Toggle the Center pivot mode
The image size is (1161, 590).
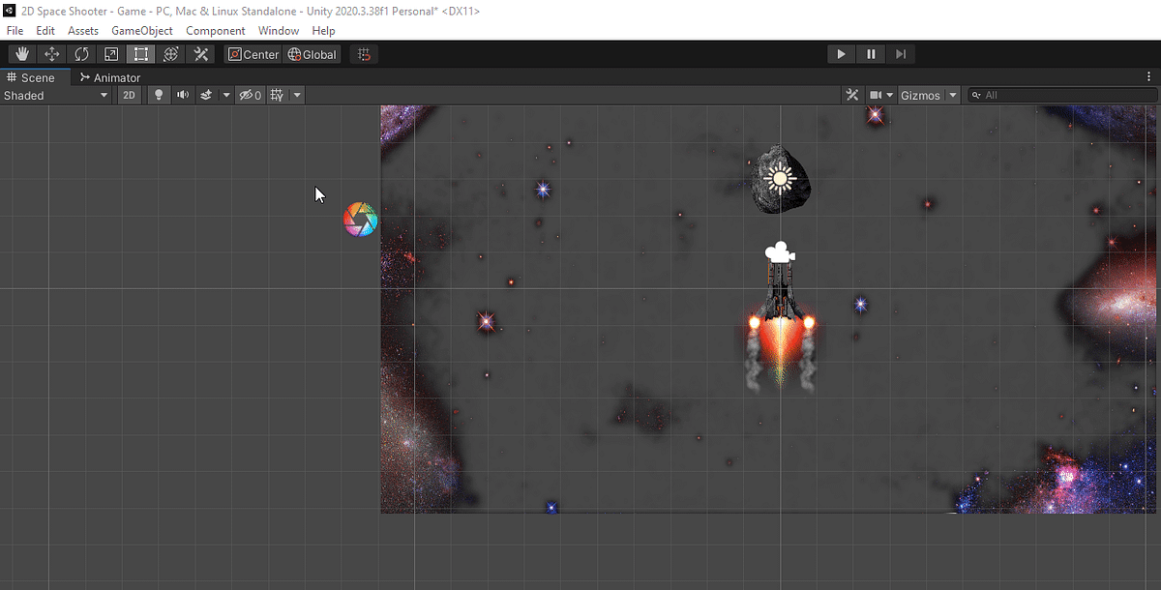[253, 54]
